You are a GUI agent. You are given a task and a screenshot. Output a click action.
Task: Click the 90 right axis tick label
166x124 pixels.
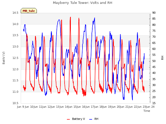[x=154, y=13]
